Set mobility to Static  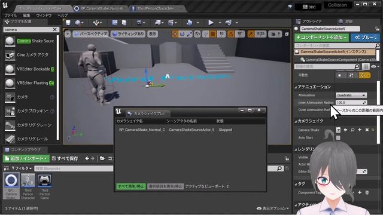(x=339, y=75)
